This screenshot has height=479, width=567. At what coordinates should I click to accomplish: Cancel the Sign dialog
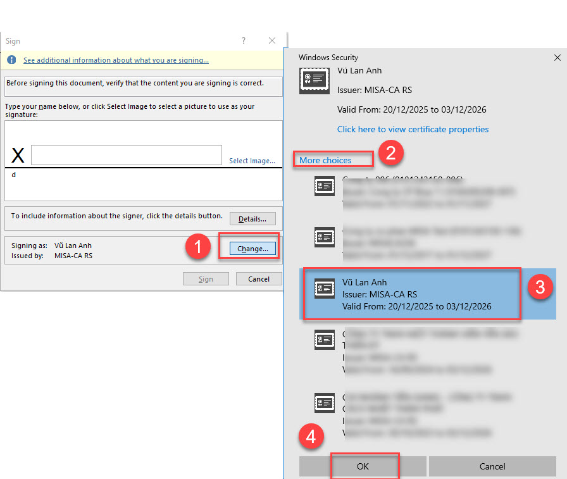pyautogui.click(x=259, y=279)
